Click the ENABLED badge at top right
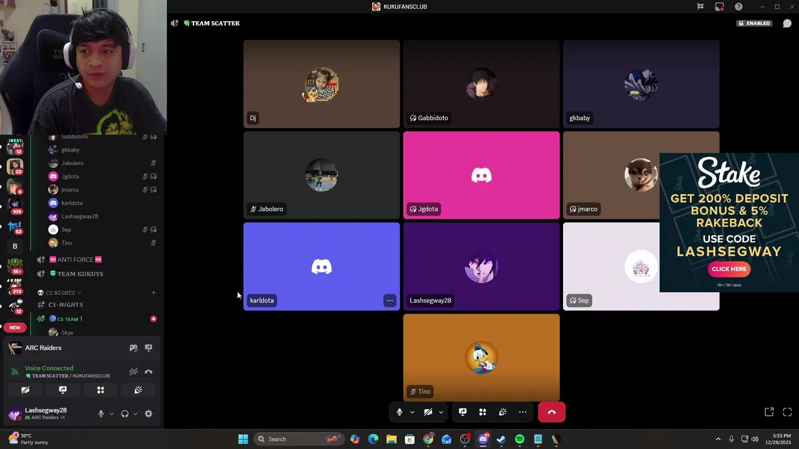Viewport: 799px width, 449px height. click(x=754, y=23)
